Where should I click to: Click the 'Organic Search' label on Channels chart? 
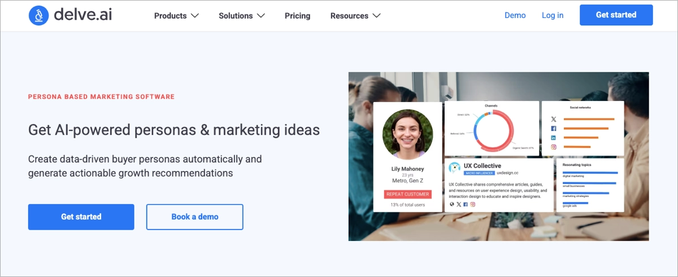tap(523, 147)
